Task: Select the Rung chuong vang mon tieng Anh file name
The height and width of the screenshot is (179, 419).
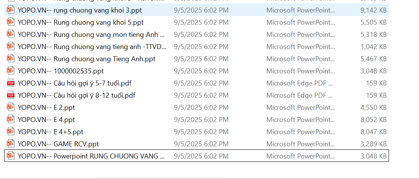Action: 91,35
